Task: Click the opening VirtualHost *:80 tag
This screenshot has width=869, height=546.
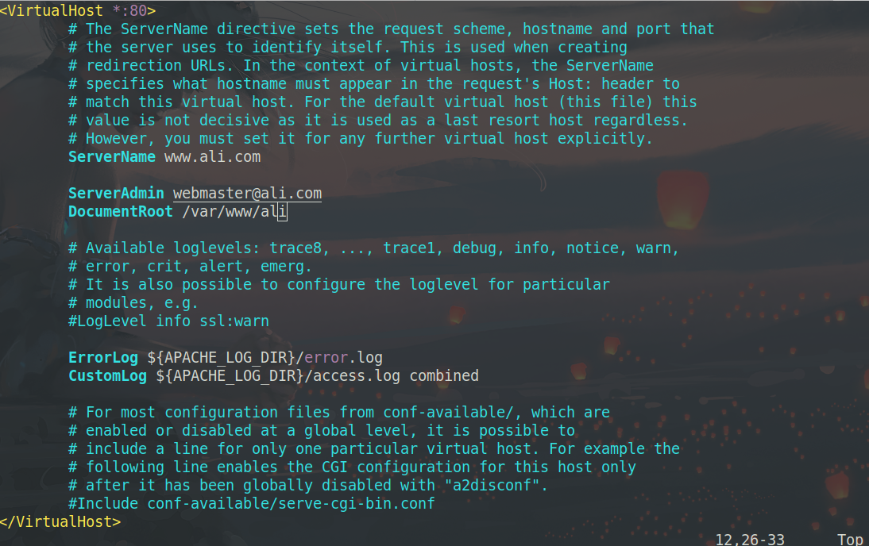Action: click(x=78, y=11)
